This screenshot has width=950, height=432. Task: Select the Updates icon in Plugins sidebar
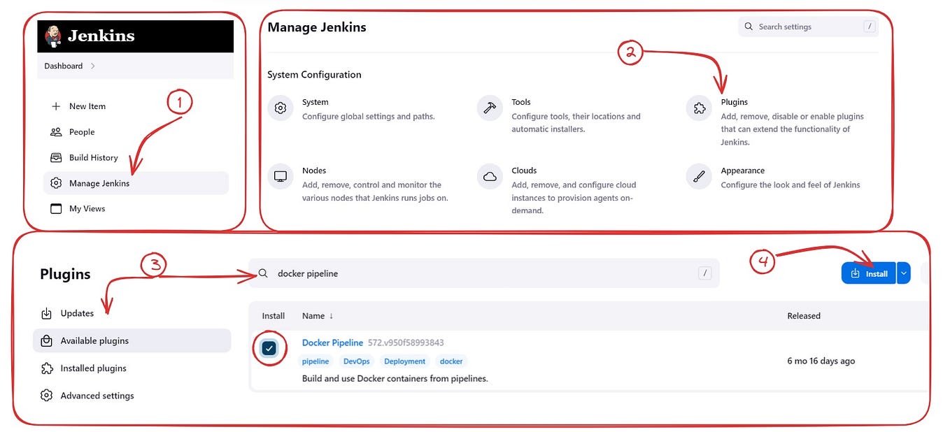46,313
